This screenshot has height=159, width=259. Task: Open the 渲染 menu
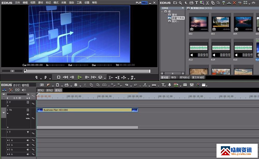(71, 3)
